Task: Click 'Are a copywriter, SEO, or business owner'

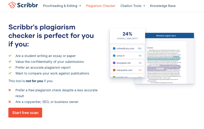Action: click(x=47, y=102)
